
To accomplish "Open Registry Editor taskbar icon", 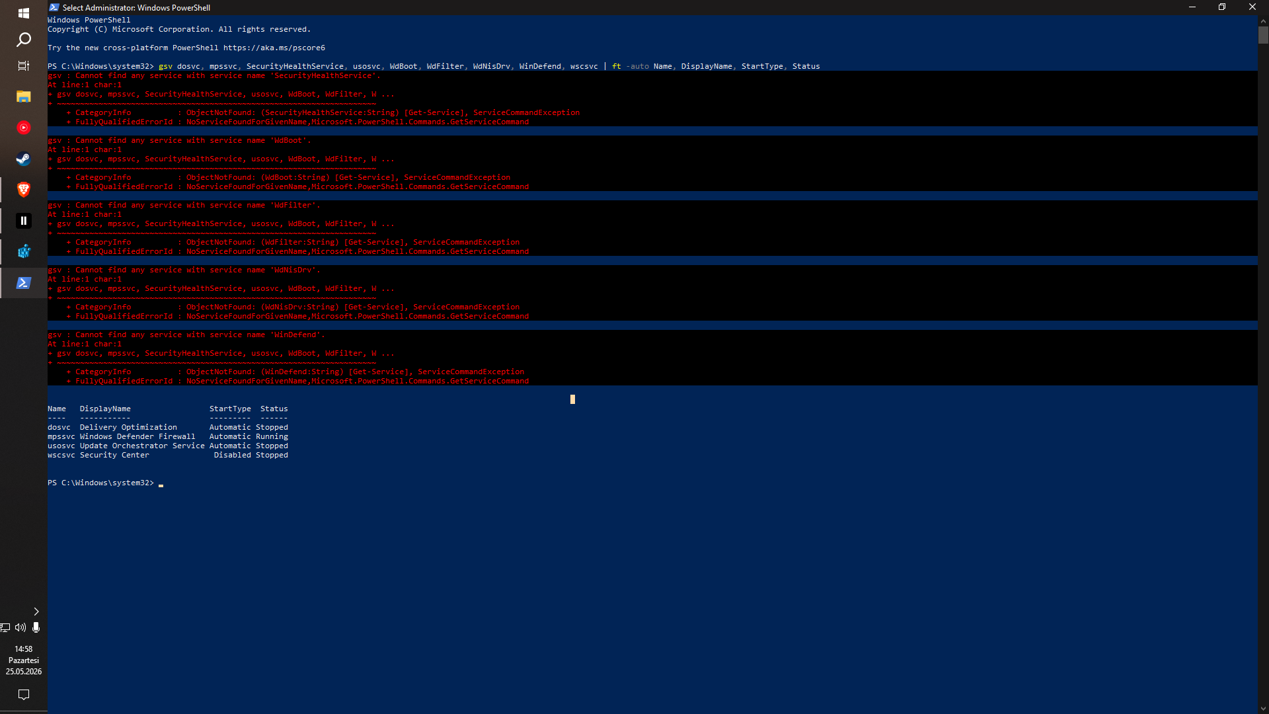I will [x=24, y=252].
